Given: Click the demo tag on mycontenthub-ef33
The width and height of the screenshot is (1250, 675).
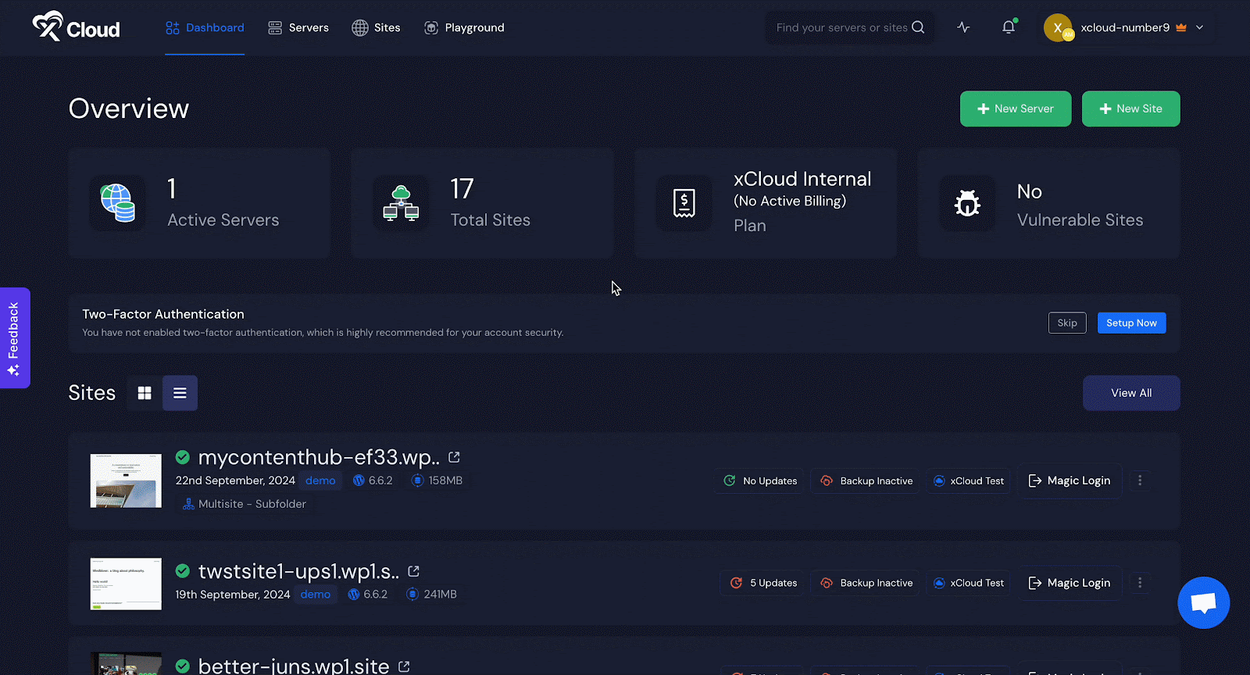Looking at the screenshot, I should point(320,480).
